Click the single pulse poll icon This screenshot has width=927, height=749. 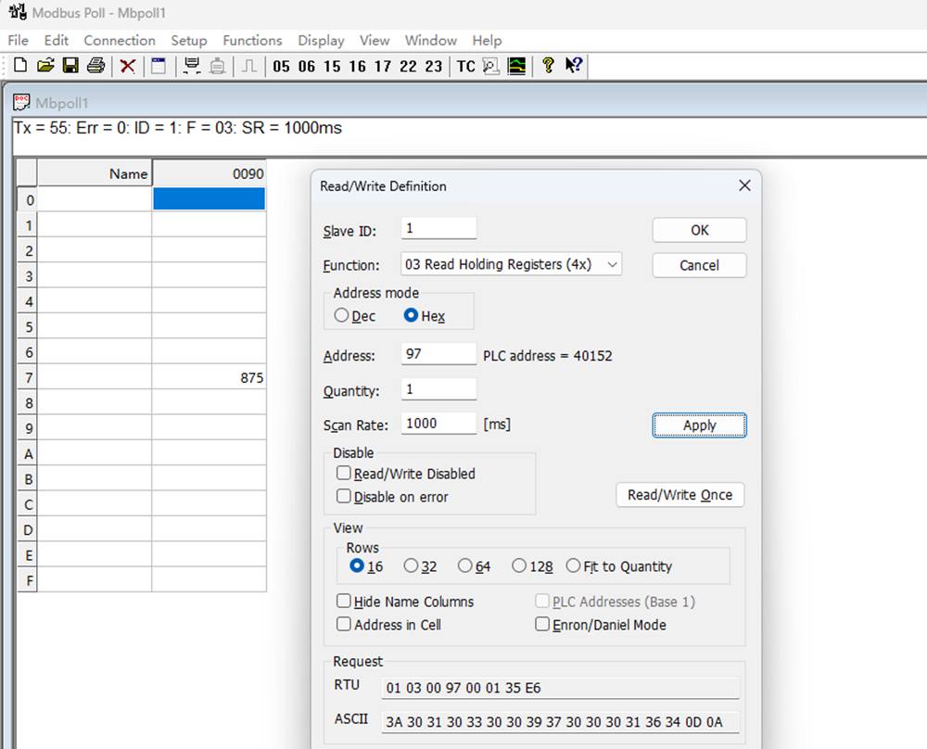248,66
